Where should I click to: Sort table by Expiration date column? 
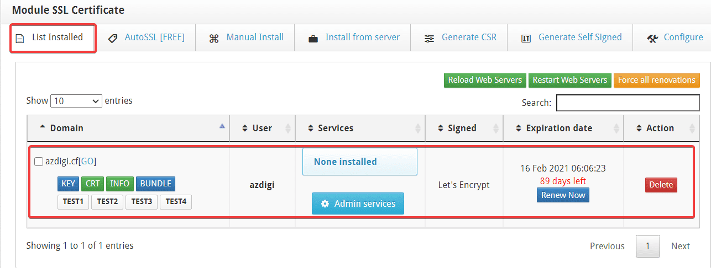[558, 128]
